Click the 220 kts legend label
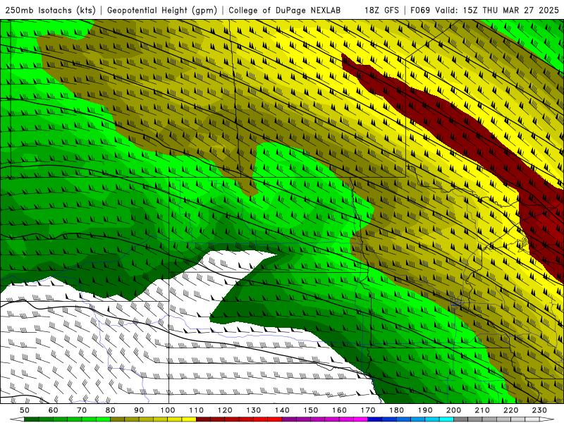 click(510, 410)
